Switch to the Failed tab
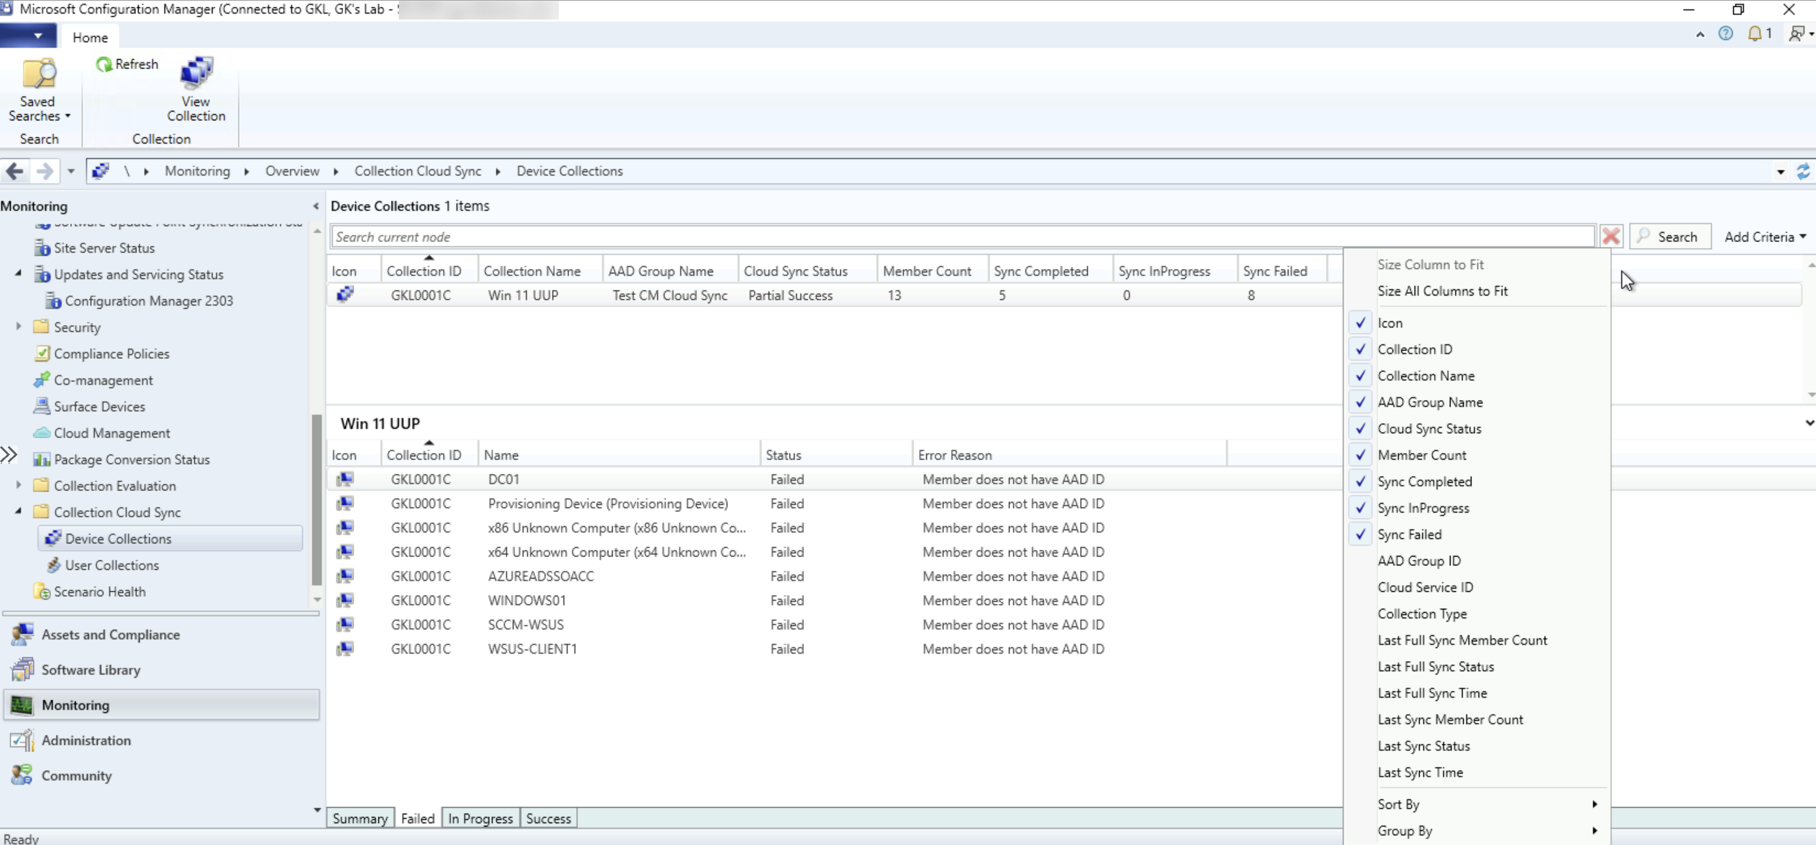The height and width of the screenshot is (845, 1816). coord(417,818)
